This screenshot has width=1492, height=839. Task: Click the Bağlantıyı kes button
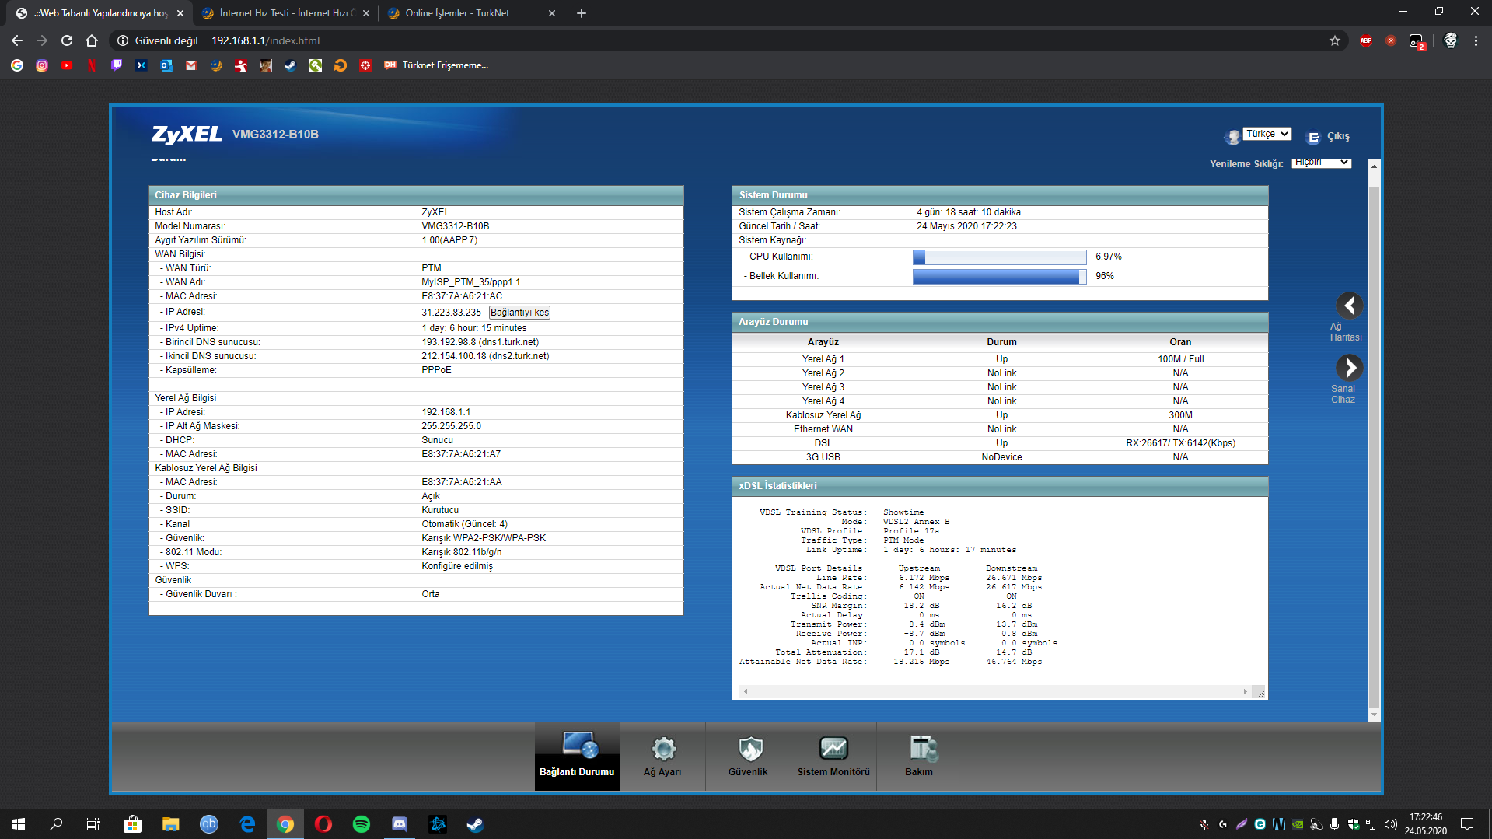point(519,313)
